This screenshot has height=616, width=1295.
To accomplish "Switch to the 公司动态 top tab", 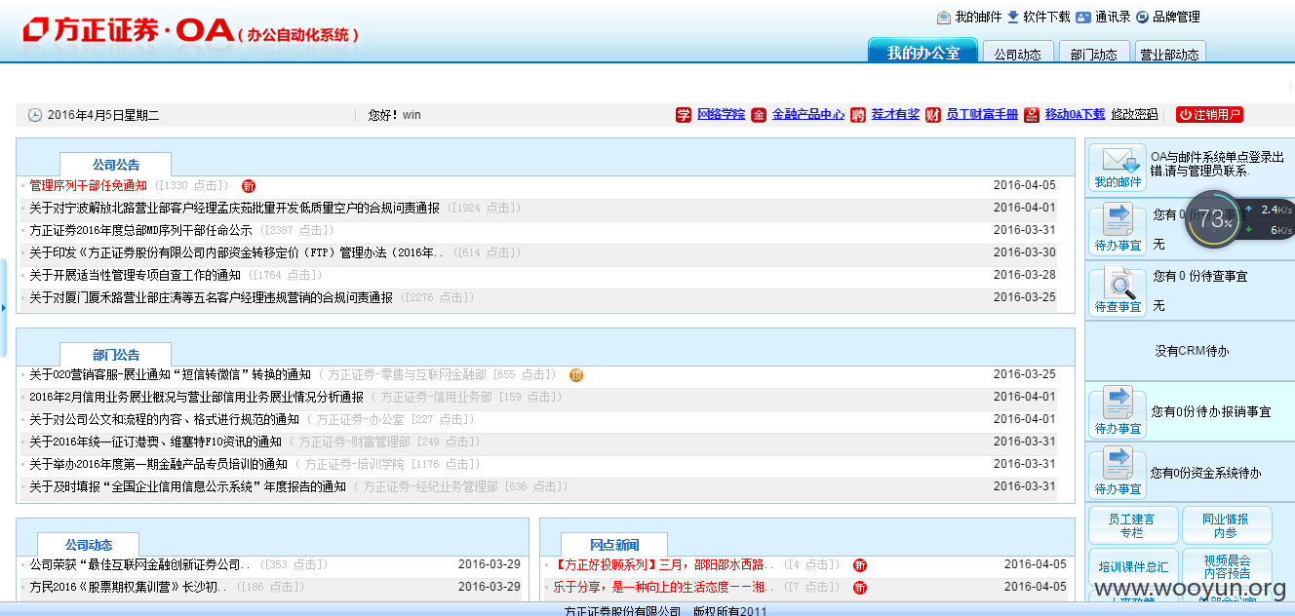I will (x=1017, y=54).
